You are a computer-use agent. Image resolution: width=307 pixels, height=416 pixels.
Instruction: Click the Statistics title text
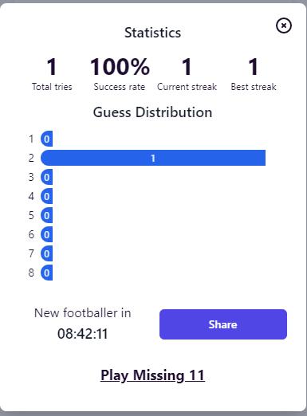(152, 33)
